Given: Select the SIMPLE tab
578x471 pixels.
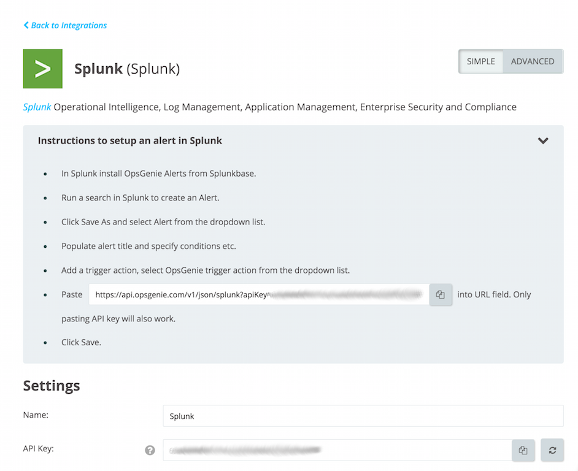Looking at the screenshot, I should pyautogui.click(x=480, y=61).
